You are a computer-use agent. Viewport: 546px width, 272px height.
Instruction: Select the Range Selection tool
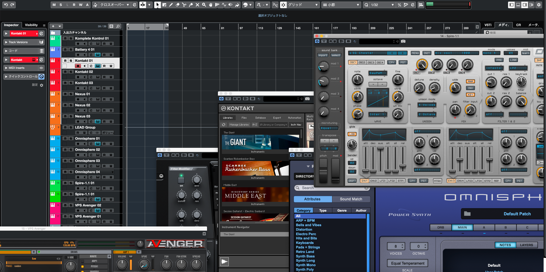coord(164,5)
